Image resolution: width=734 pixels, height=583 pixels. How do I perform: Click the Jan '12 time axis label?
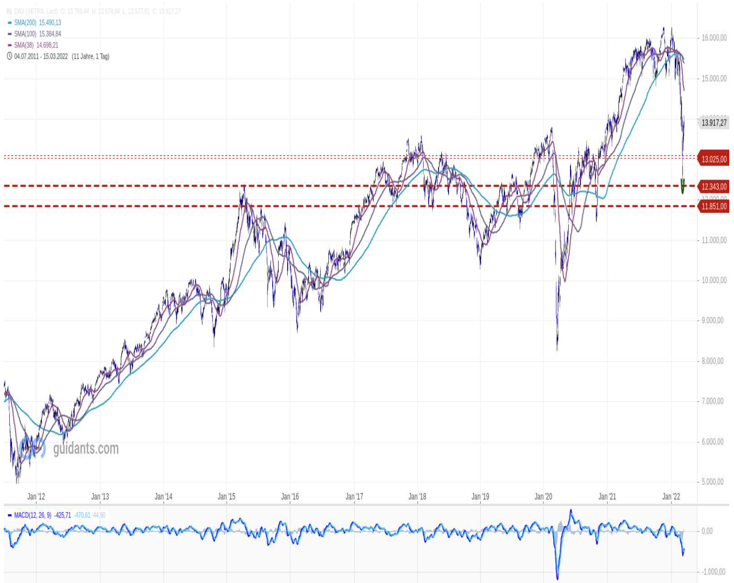[x=36, y=497]
